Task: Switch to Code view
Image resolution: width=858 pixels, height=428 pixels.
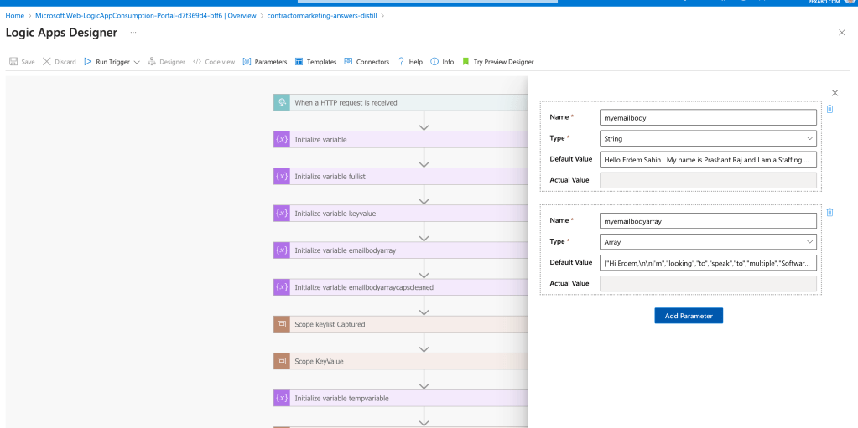Action: [x=214, y=62]
